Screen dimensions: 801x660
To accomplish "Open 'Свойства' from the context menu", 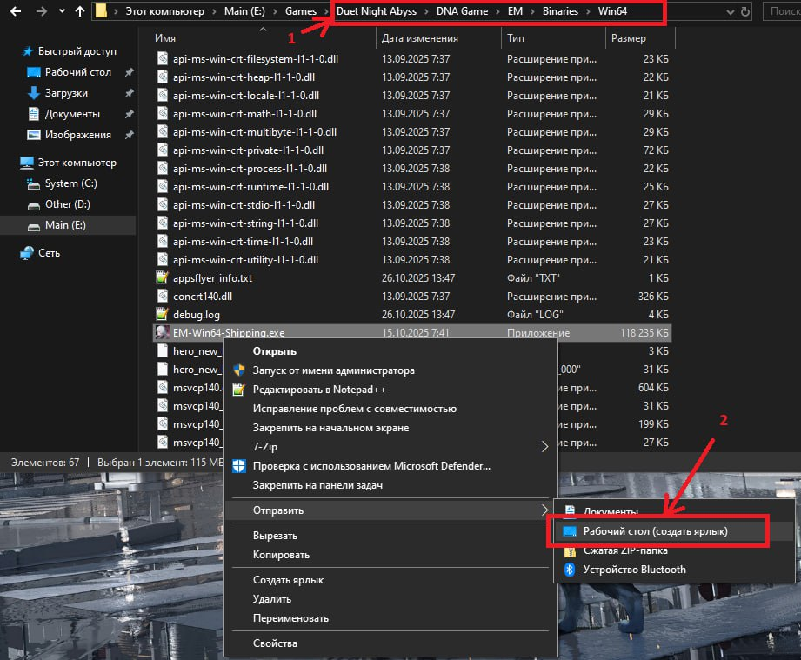I will 390,643.
